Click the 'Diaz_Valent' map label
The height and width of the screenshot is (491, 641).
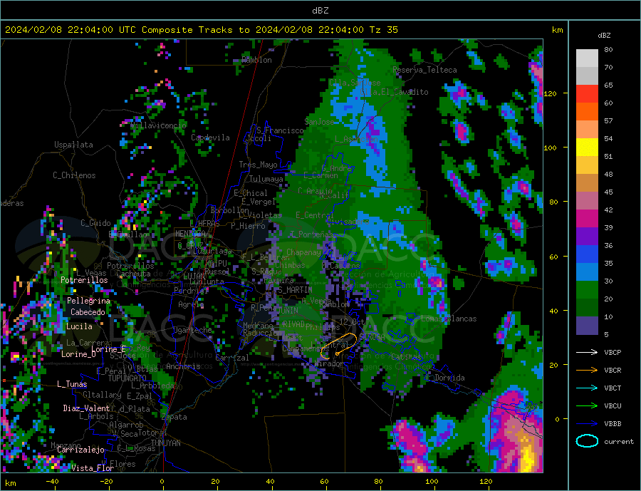click(x=86, y=408)
